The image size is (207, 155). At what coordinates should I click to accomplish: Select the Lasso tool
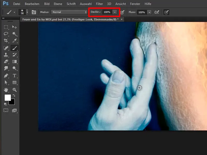[6, 34]
